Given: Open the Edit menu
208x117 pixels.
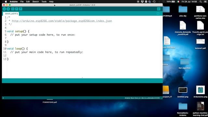Looking at the screenshot, I should [x=28, y=2].
